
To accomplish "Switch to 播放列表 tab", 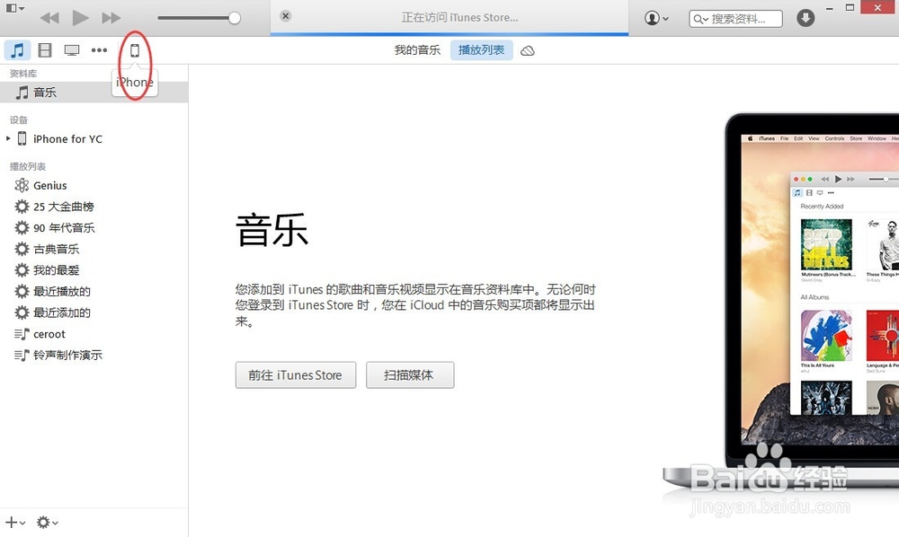I will (482, 50).
